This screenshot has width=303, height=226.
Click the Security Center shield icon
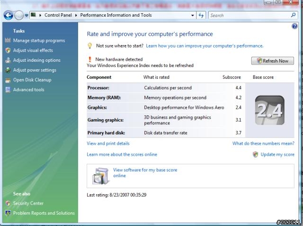(8, 203)
